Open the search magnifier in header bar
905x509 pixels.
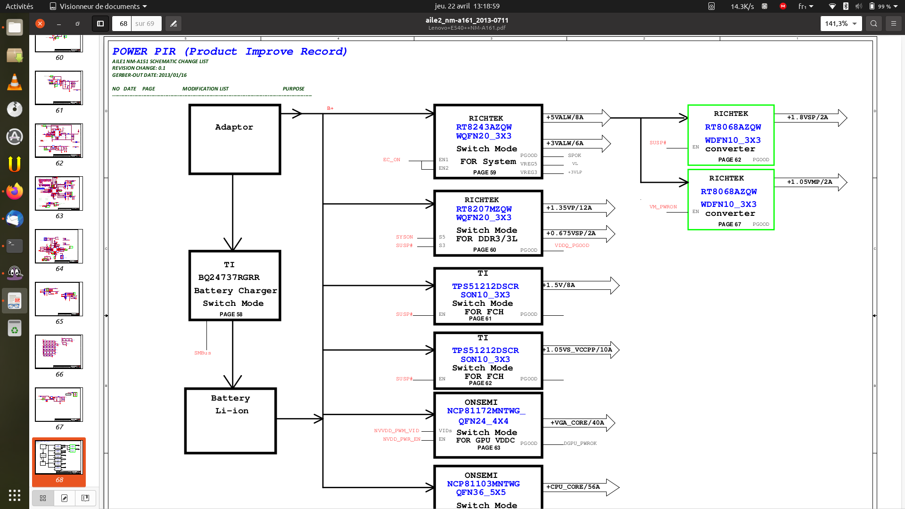coord(874,24)
